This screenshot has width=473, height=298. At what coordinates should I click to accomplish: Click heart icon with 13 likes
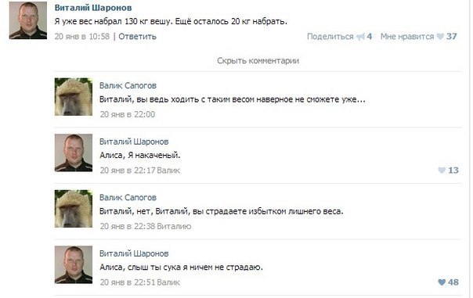[442, 171]
